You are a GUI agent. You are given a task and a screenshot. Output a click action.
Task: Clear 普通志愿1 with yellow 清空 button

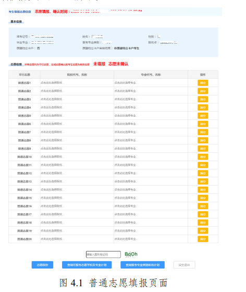tap(203, 83)
